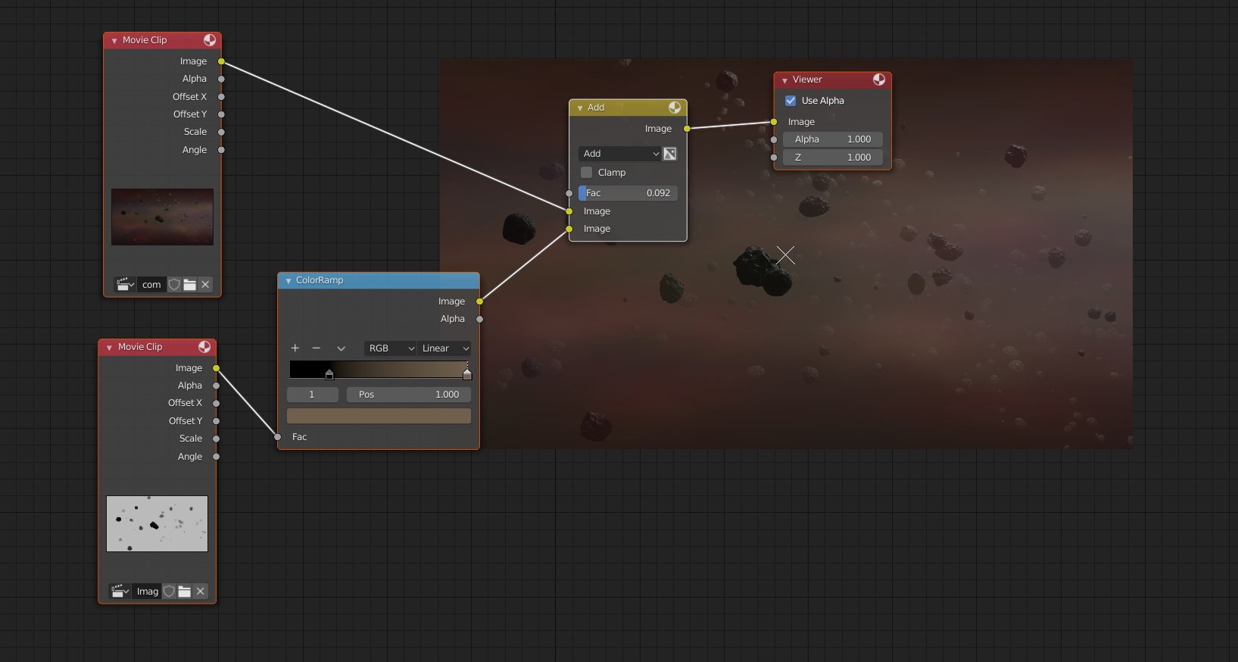
Task: Adjust the Fac 0.092 slider
Action: coord(628,193)
